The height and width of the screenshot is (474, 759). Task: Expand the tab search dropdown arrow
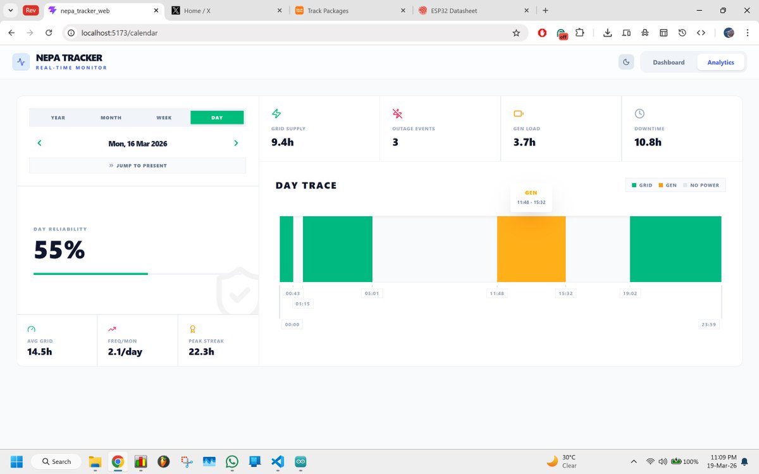[11, 11]
